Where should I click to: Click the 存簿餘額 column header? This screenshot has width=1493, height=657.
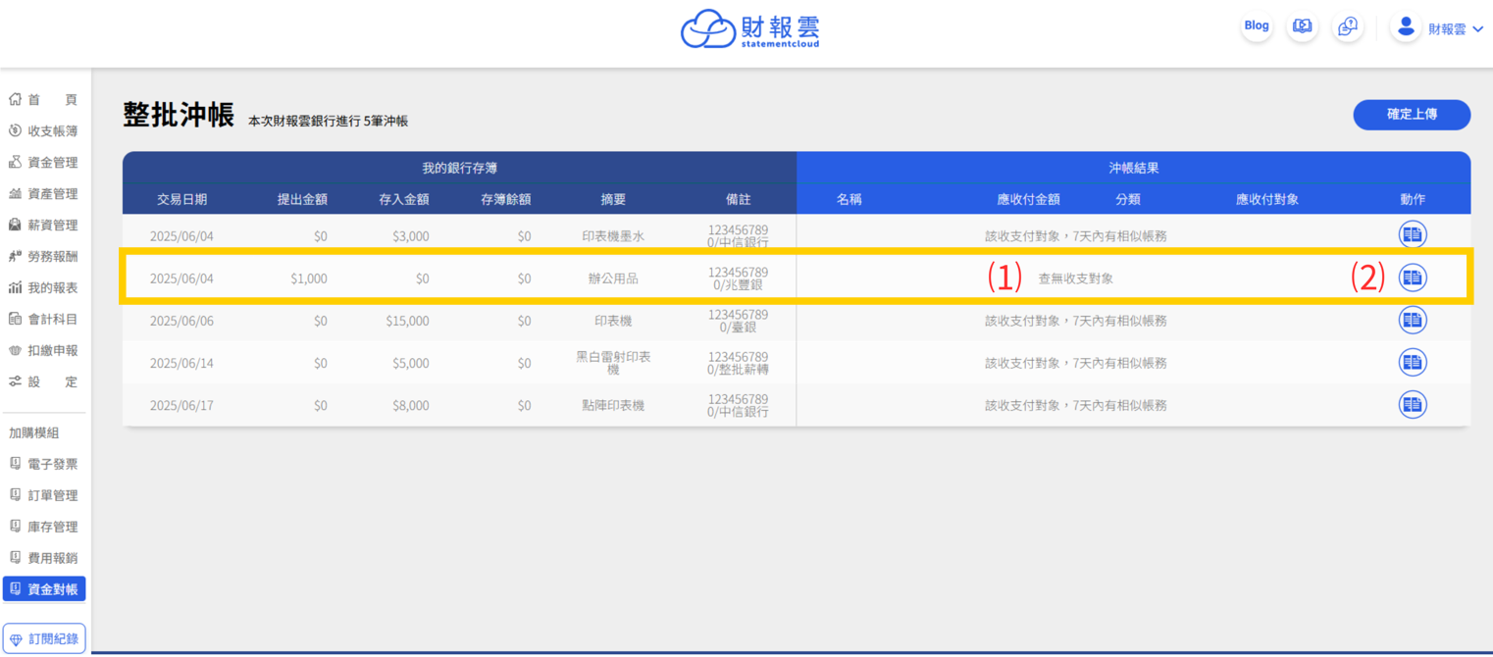tap(505, 199)
